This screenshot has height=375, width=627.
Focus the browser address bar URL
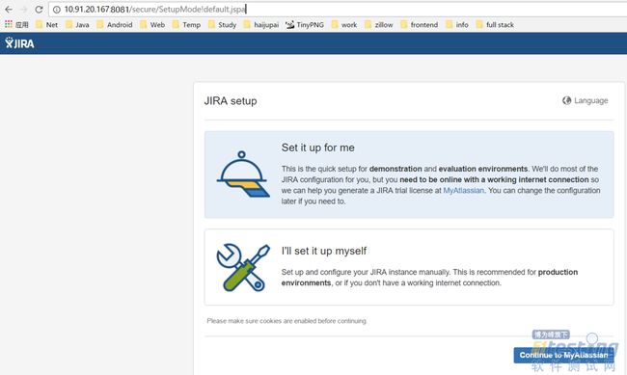(338, 10)
